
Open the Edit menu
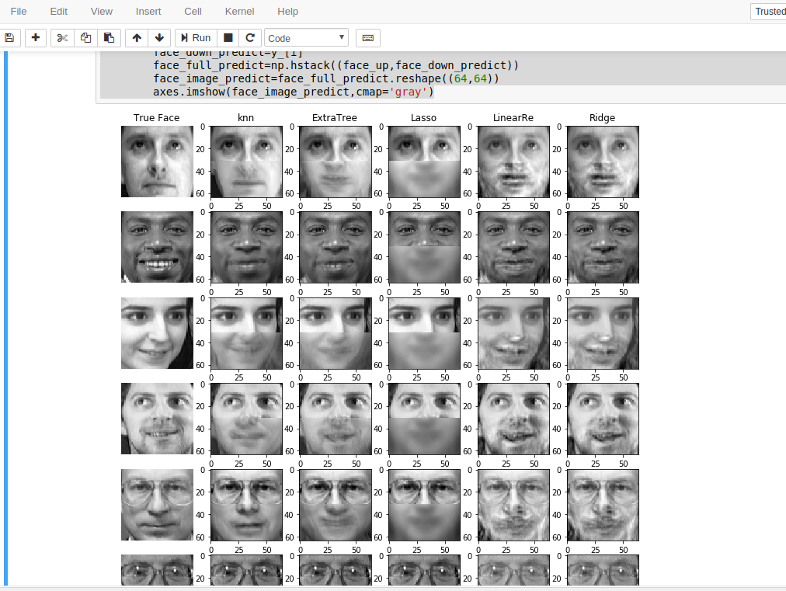(59, 11)
